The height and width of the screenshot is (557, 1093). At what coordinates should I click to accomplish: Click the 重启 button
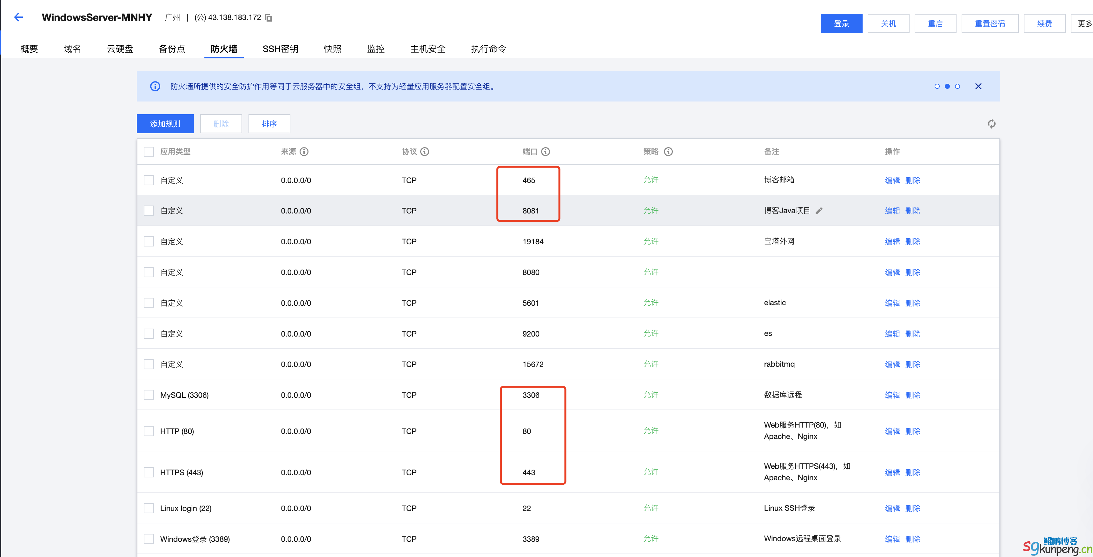pos(935,23)
